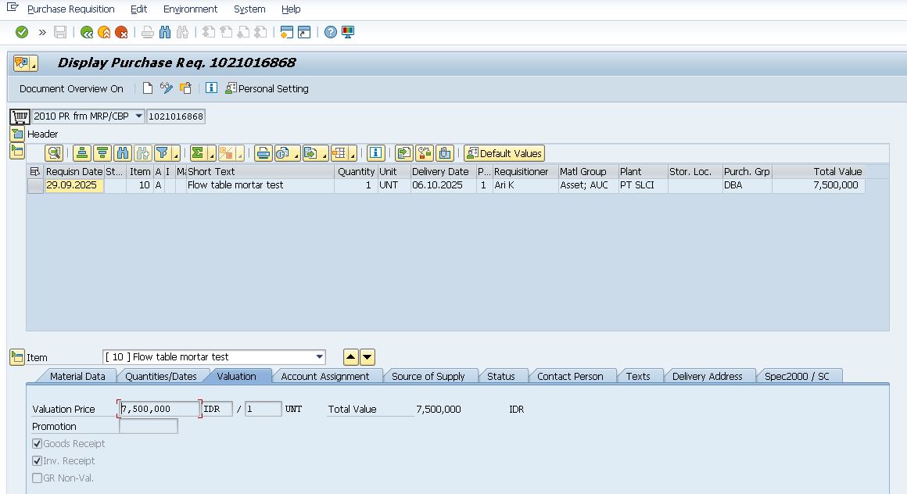Click the Valuation Price input field
Screen dimensions: 907x494
(x=160, y=409)
